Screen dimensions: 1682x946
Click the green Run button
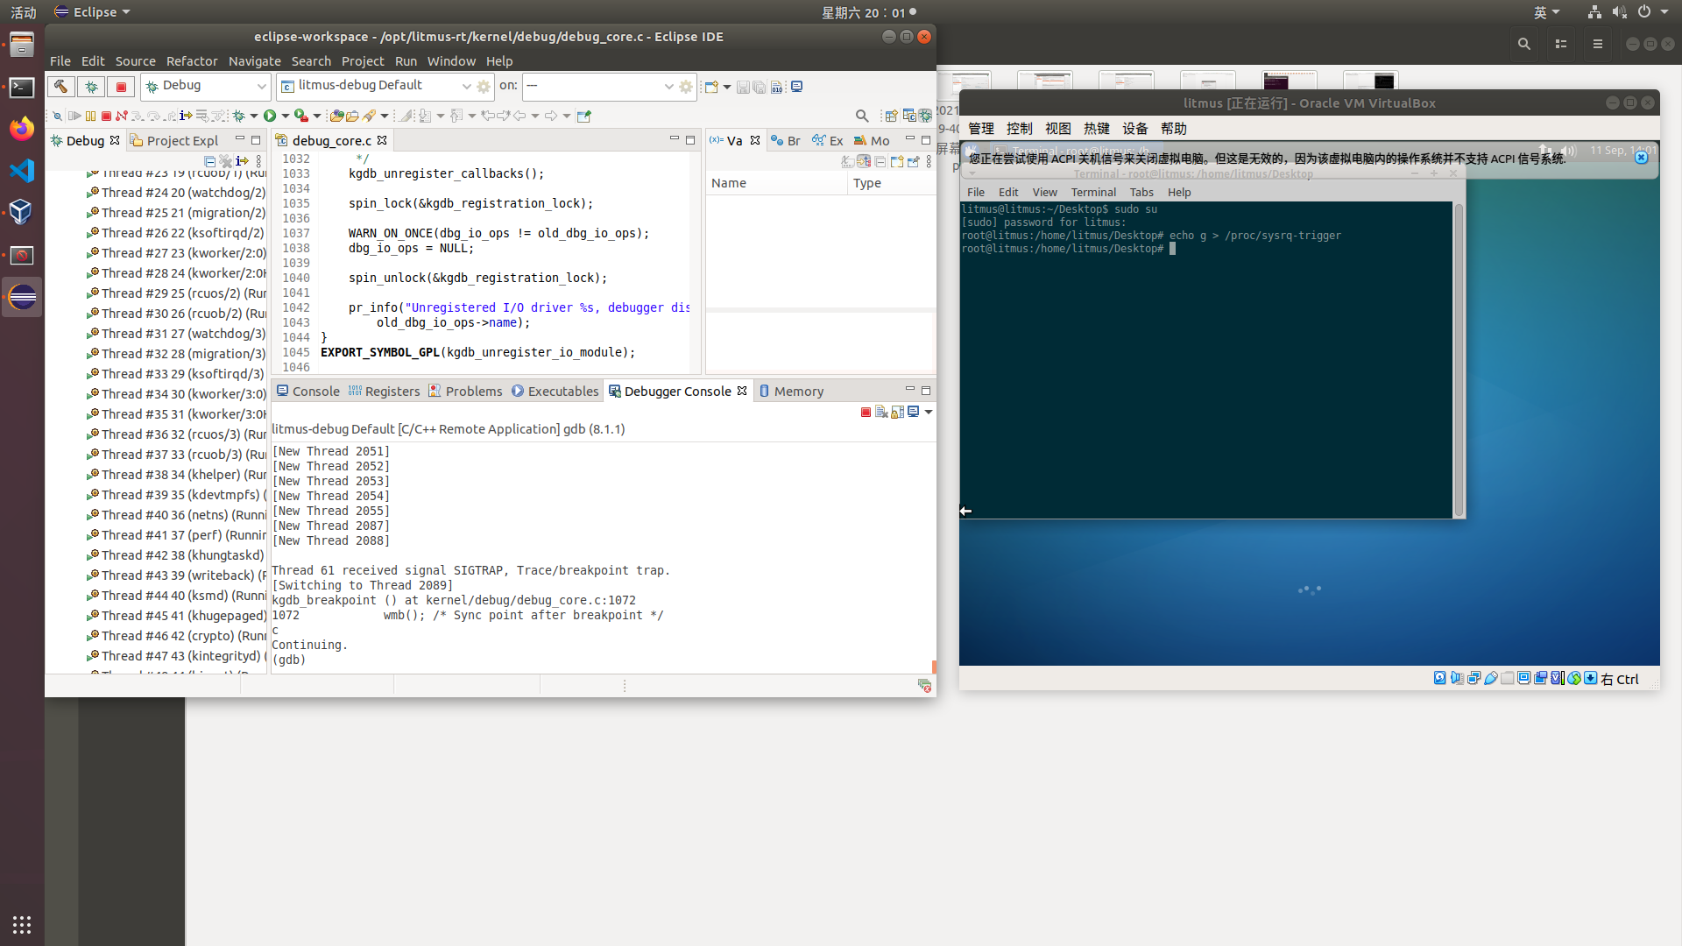(270, 116)
